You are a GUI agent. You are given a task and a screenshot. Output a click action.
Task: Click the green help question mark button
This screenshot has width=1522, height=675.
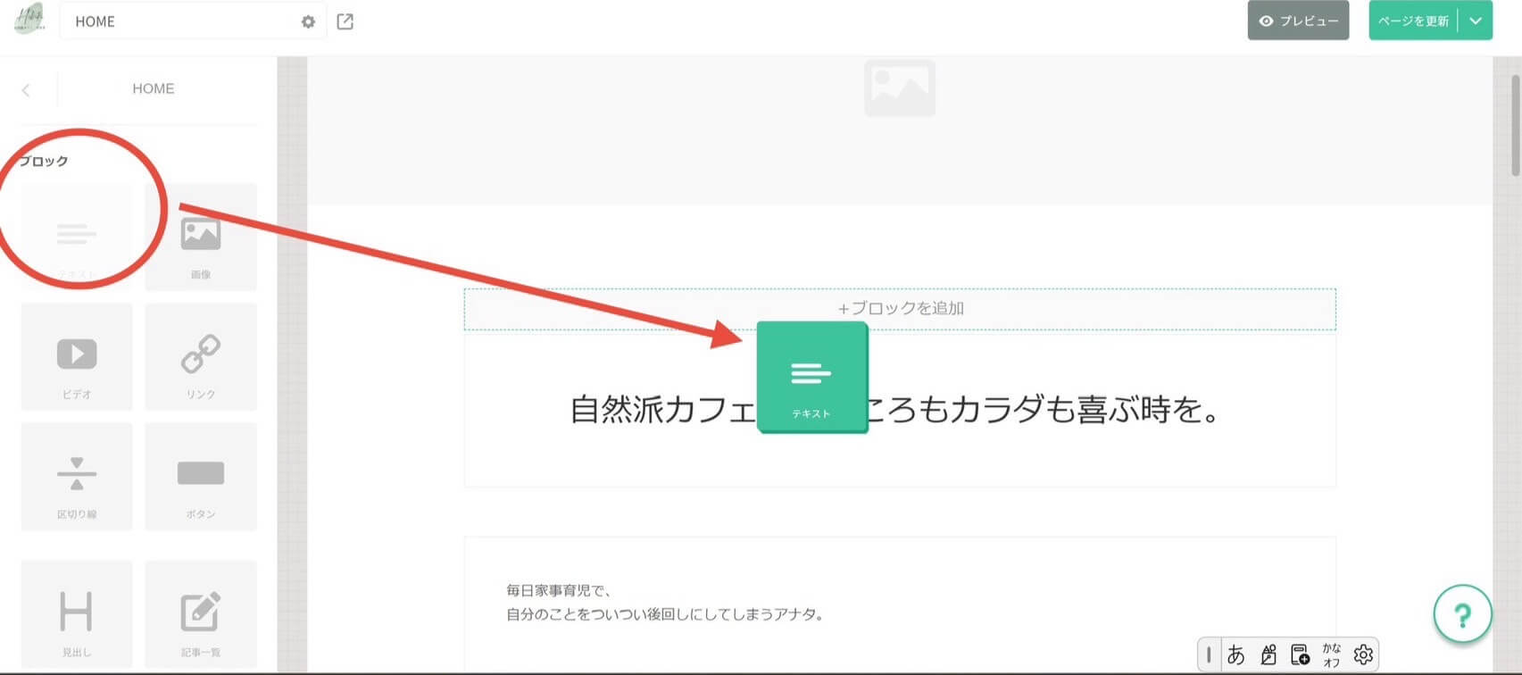pos(1462,614)
